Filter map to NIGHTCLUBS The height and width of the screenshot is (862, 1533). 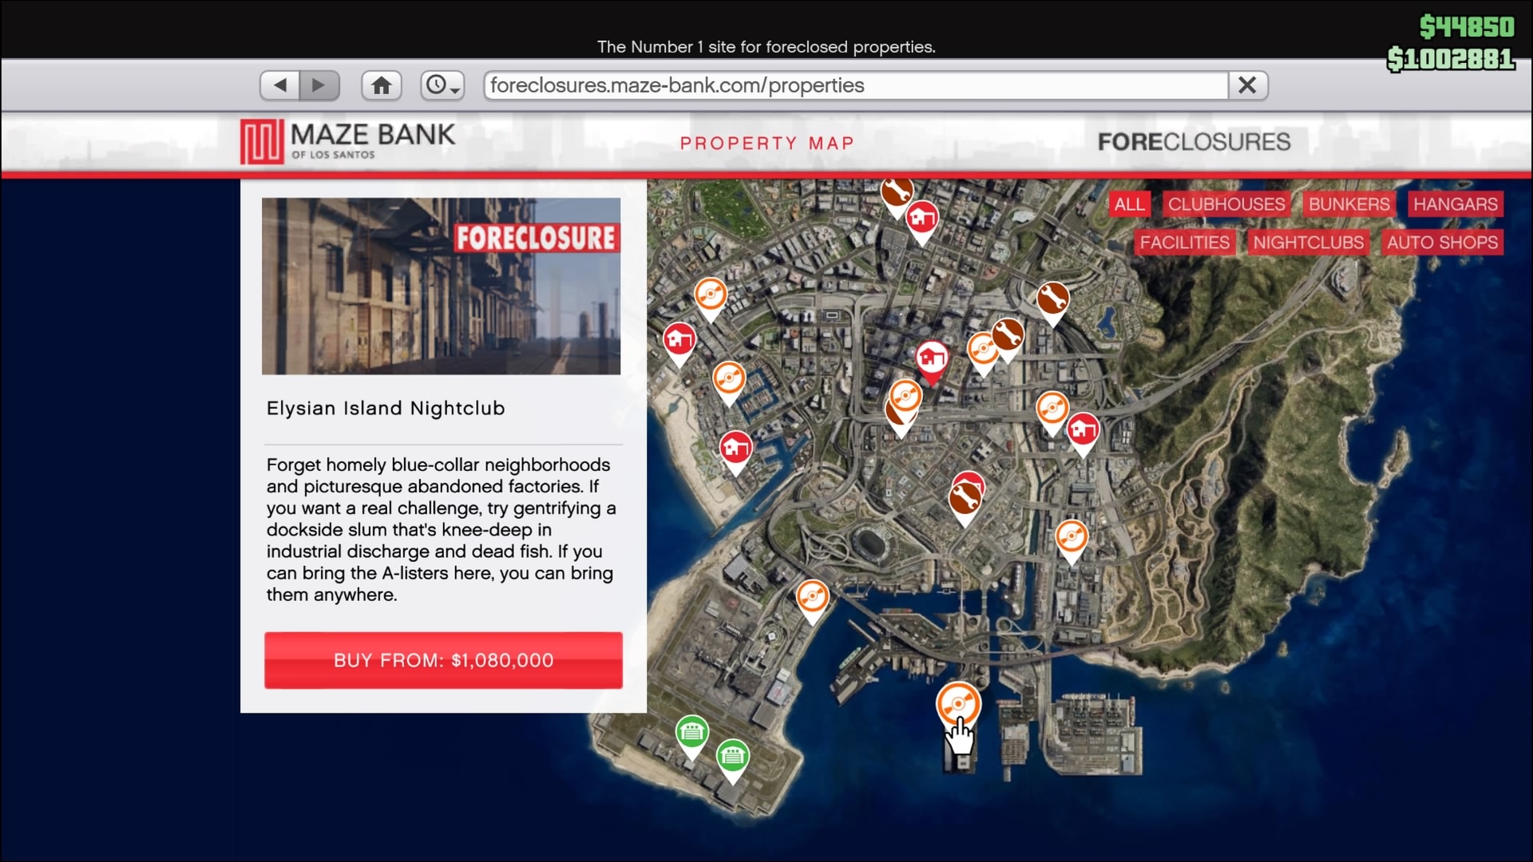click(x=1308, y=243)
